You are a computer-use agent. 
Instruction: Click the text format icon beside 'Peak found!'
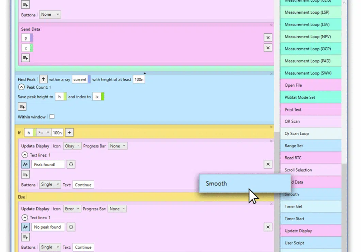pyautogui.click(x=26, y=164)
